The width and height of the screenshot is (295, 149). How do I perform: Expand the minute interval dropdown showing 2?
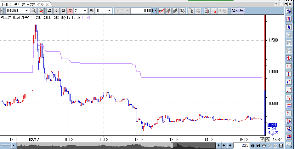(85, 10)
